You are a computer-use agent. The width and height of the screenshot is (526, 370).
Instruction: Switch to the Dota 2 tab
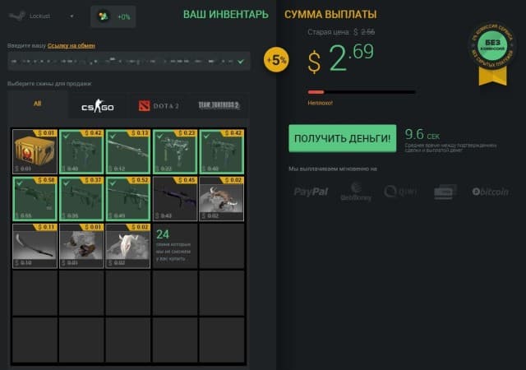(x=159, y=106)
